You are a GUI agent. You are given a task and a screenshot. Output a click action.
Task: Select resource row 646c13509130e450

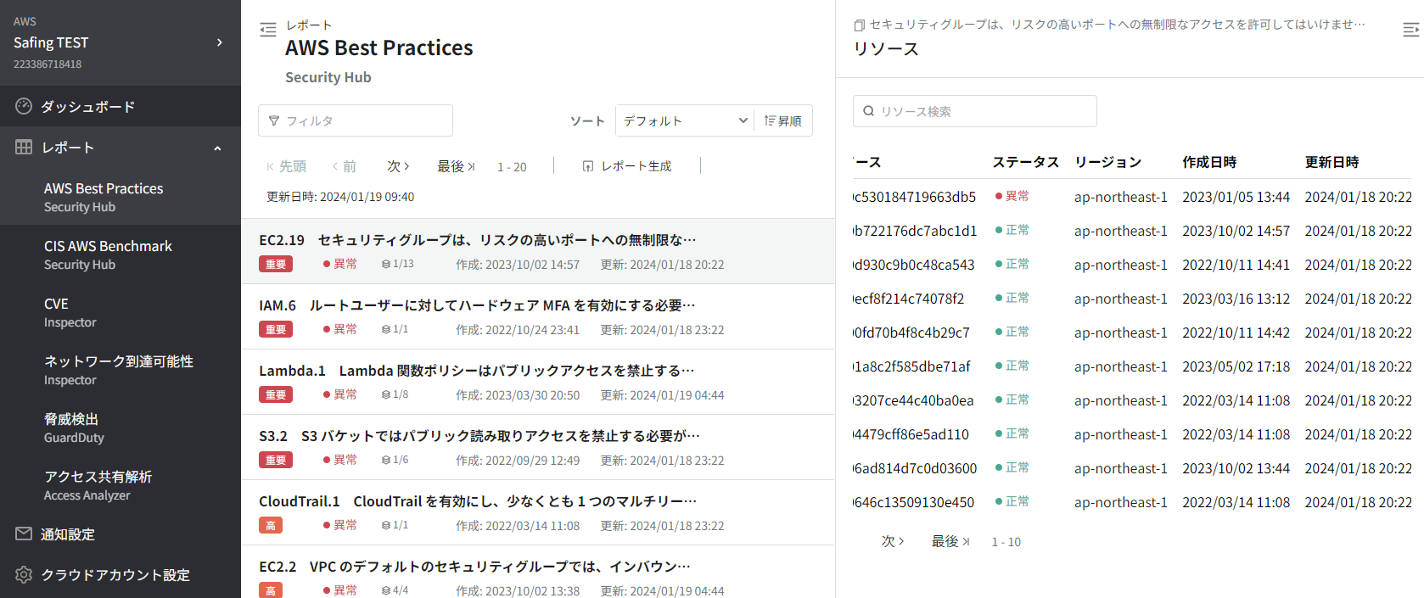(x=1133, y=502)
